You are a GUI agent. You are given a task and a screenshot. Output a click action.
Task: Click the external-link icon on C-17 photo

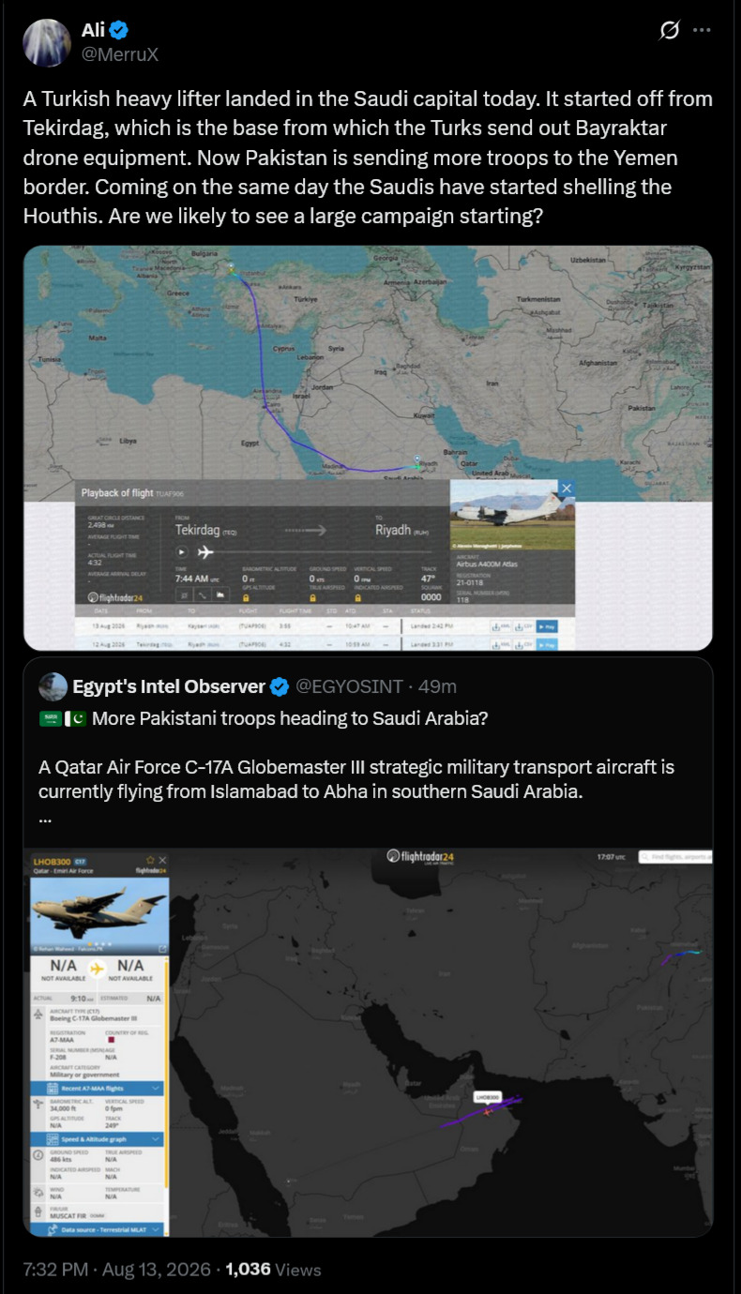[163, 949]
